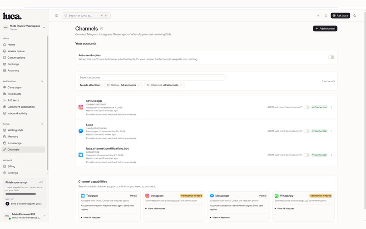Open Send a test message next step
Viewport: 366px width, 229px height.
point(24,204)
